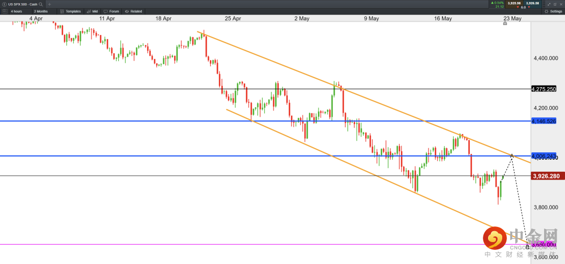This screenshot has width=565, height=264.
Task: Switch the Mid price type toggle
Action: tap(92, 11)
